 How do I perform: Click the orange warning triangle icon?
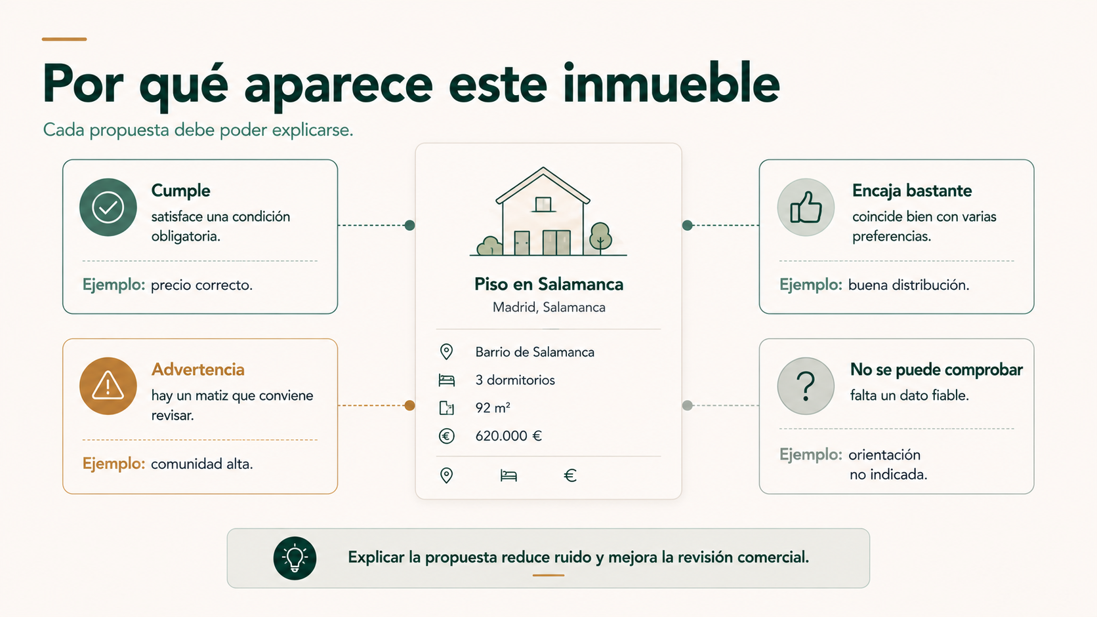(108, 386)
